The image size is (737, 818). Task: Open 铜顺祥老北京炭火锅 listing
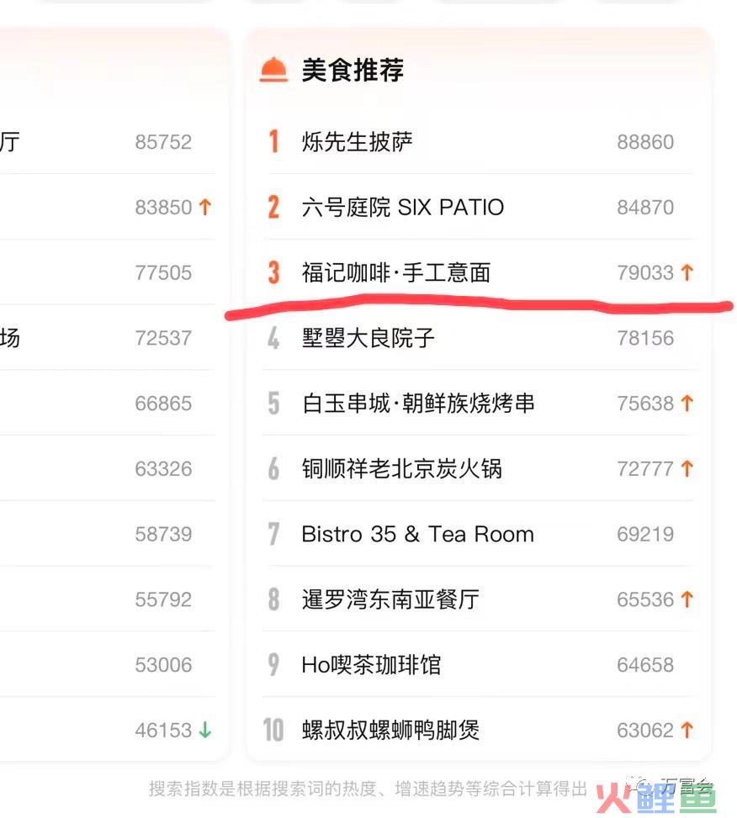[401, 469]
